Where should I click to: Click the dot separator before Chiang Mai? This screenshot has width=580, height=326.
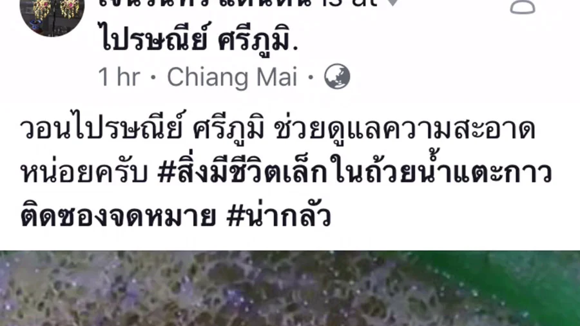pos(154,77)
